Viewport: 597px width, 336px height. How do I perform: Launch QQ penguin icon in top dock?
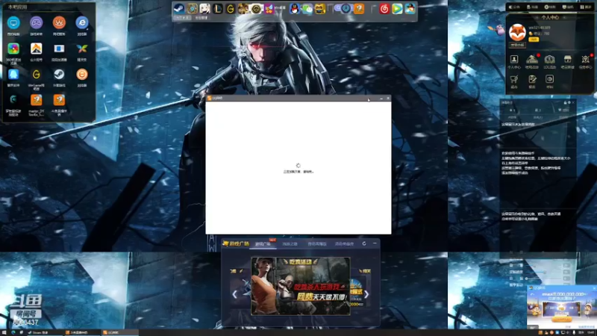pyautogui.click(x=294, y=8)
